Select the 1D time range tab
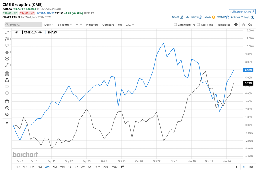Screen dimensions: 257x173 (18, 167)
